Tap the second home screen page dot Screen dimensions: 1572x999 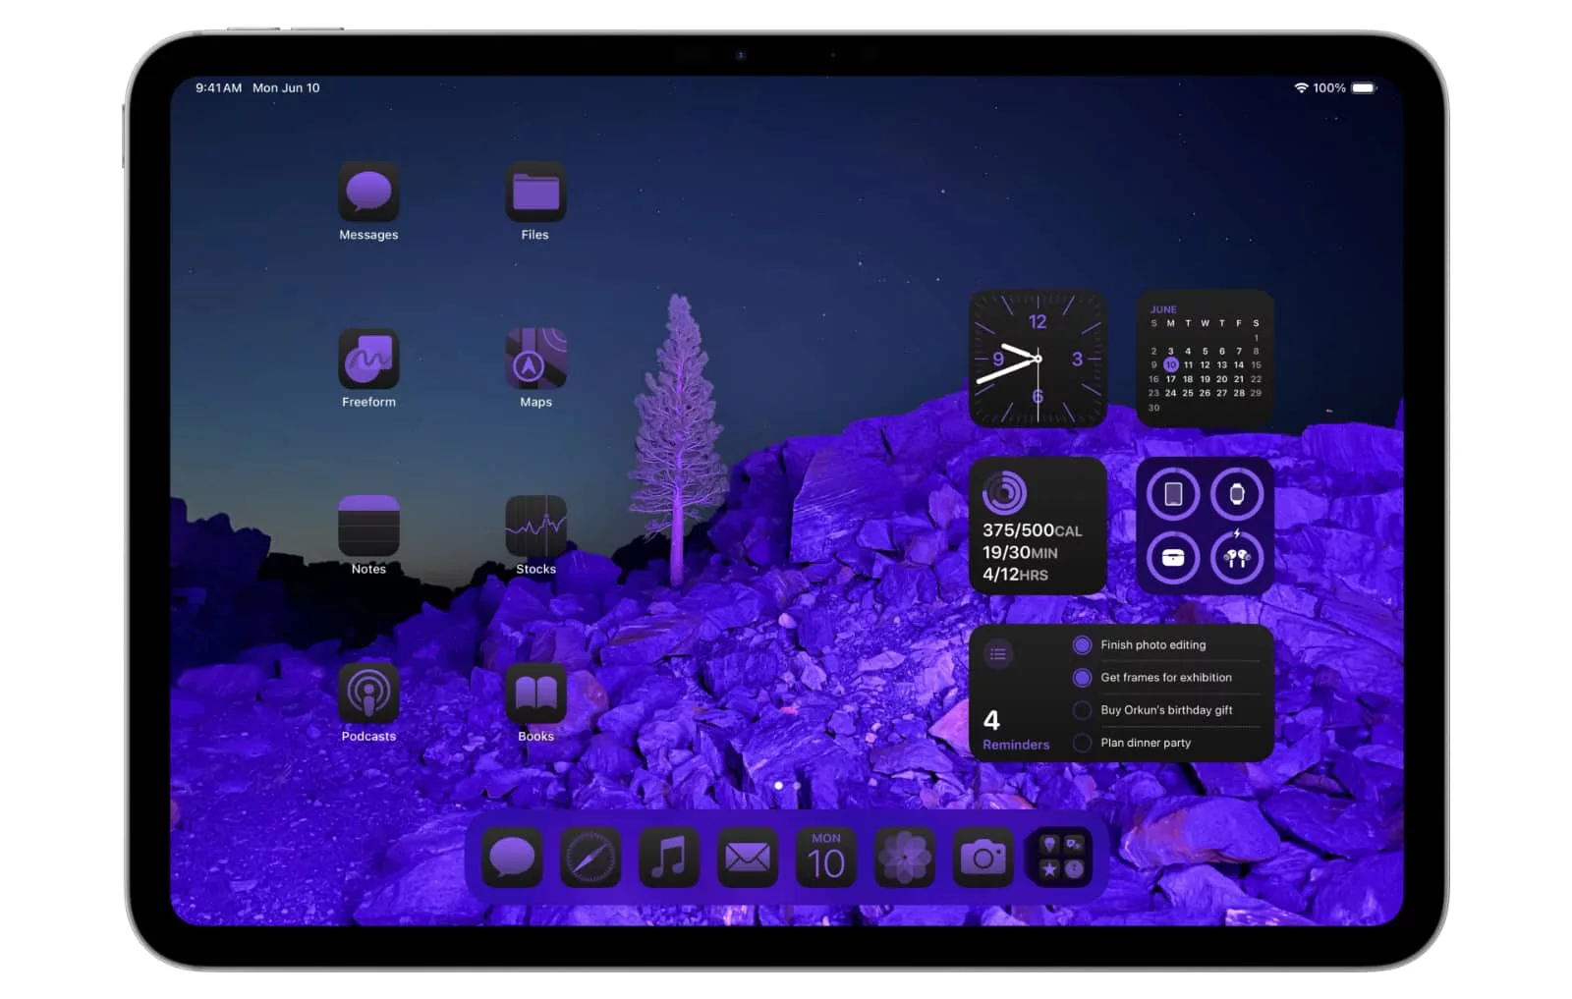pos(797,786)
